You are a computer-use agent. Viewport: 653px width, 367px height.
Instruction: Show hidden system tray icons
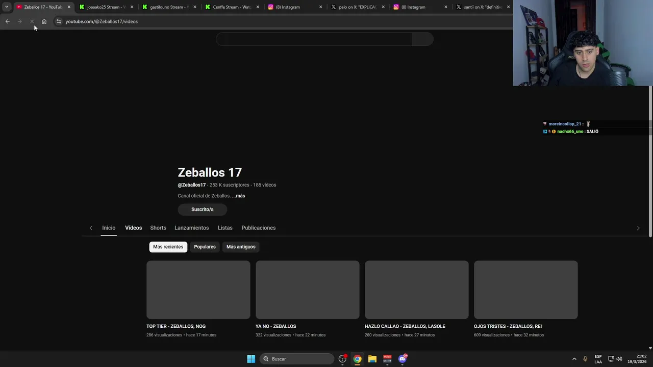[574, 359]
